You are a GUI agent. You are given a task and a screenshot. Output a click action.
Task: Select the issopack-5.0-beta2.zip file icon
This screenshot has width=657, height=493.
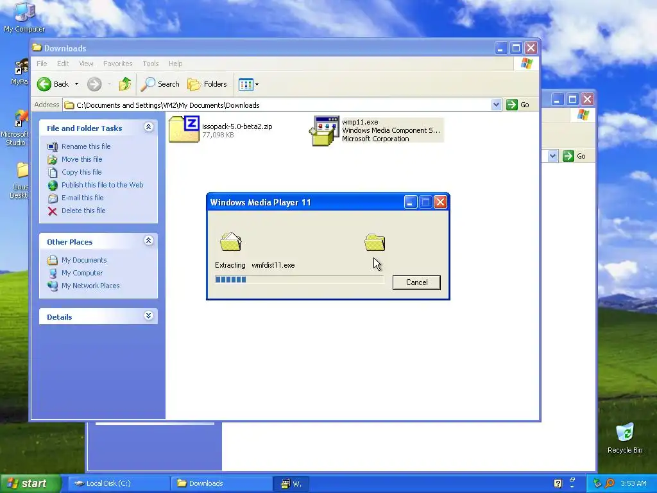tap(184, 129)
